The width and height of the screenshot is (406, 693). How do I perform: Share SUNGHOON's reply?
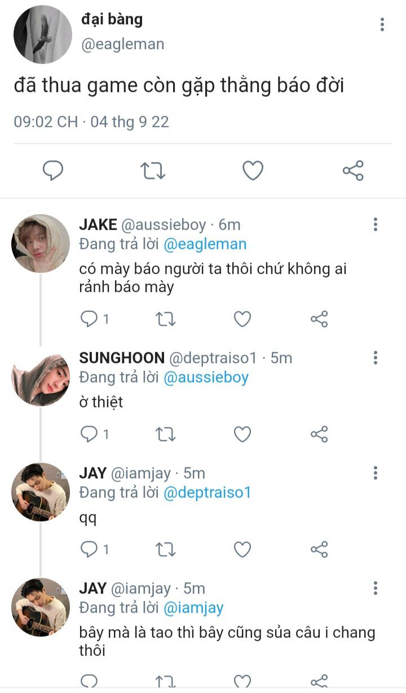tap(319, 434)
